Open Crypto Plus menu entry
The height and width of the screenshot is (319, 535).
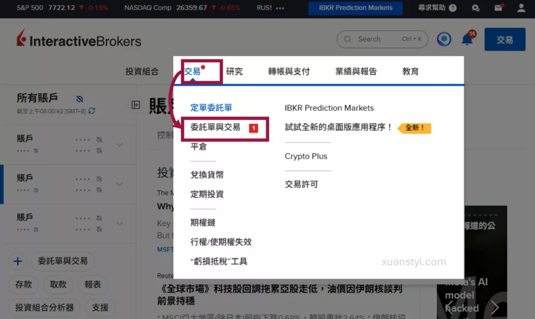point(306,156)
